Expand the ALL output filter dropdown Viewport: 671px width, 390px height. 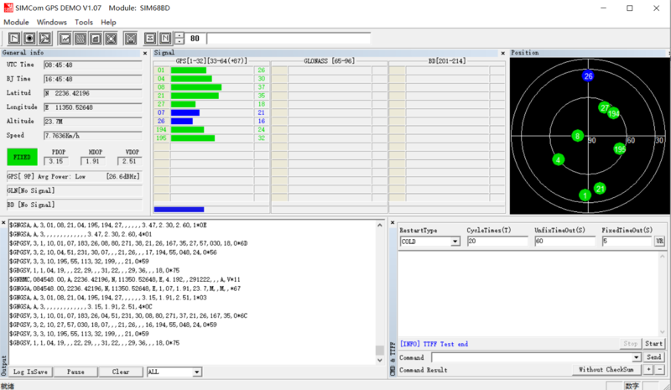(197, 372)
